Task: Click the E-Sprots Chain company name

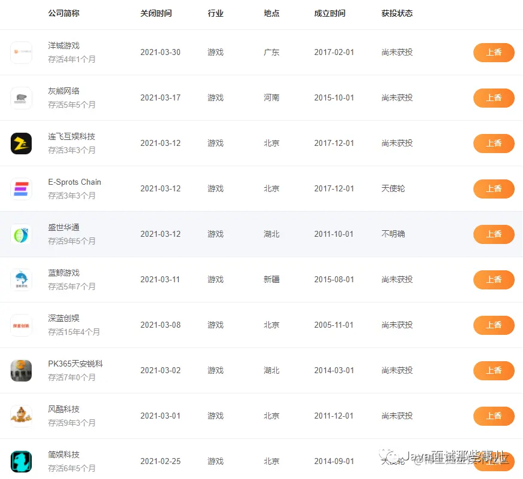Action: click(x=74, y=182)
